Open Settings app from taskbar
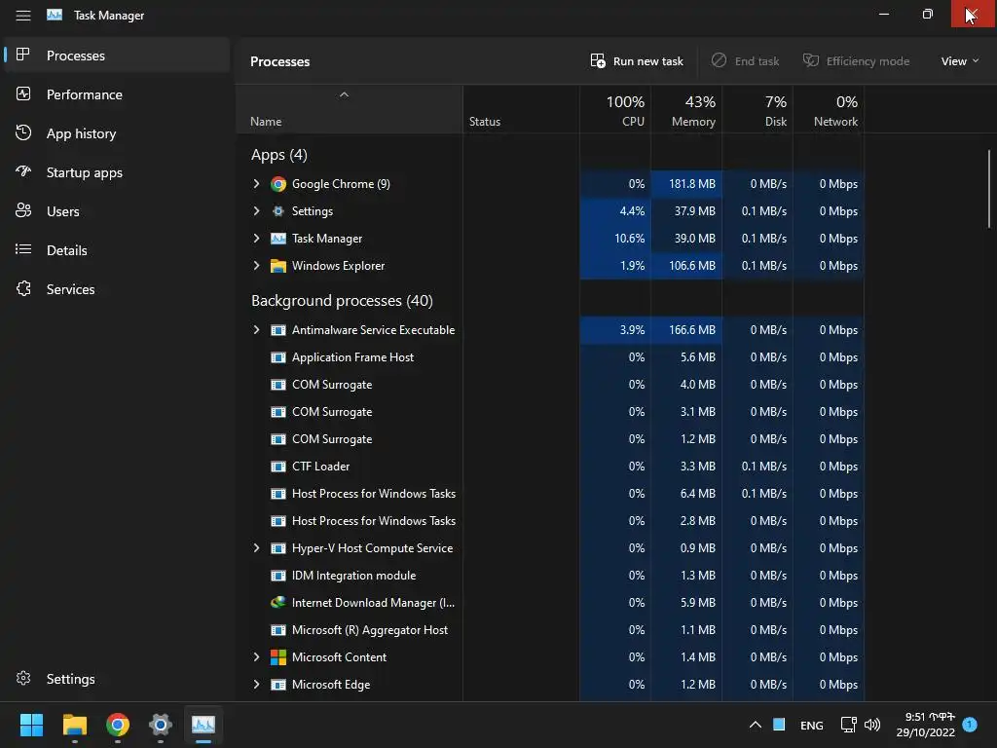The image size is (997, 748). click(x=161, y=725)
